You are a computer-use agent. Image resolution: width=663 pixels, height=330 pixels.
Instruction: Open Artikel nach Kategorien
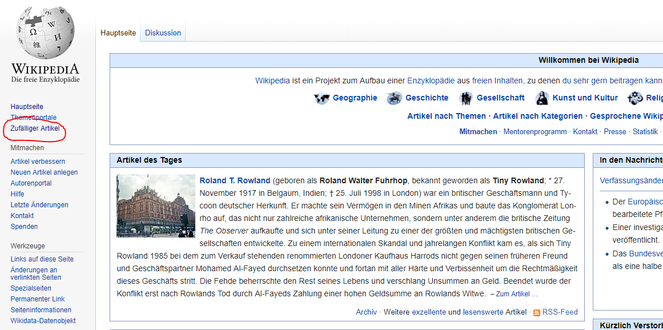538,116
